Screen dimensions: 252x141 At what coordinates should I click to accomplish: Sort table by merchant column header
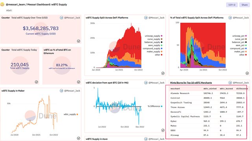175,89
